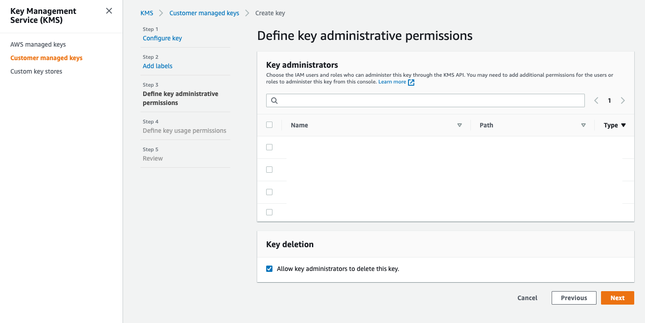Screen dimensions: 645x323
Task: Click the Previous button
Action: click(574, 298)
